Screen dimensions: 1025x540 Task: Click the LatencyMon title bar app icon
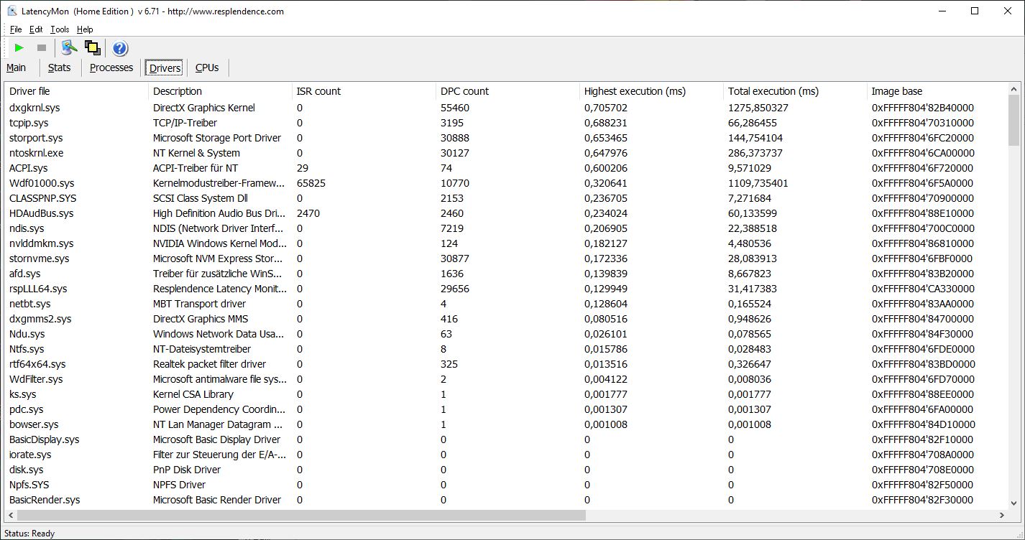coord(12,11)
